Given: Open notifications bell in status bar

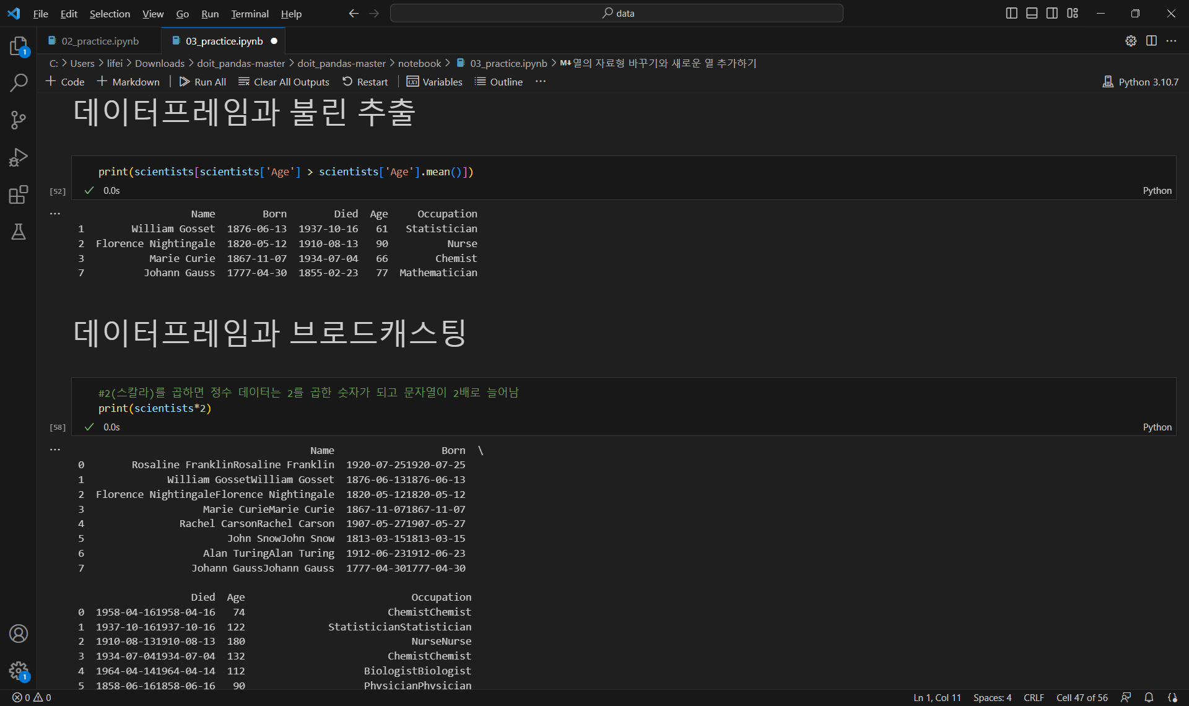Looking at the screenshot, I should coord(1149,697).
